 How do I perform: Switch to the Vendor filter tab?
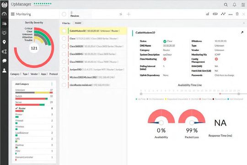34,74
